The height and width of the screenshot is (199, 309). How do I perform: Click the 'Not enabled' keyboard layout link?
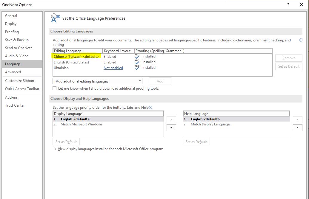pos(113,68)
